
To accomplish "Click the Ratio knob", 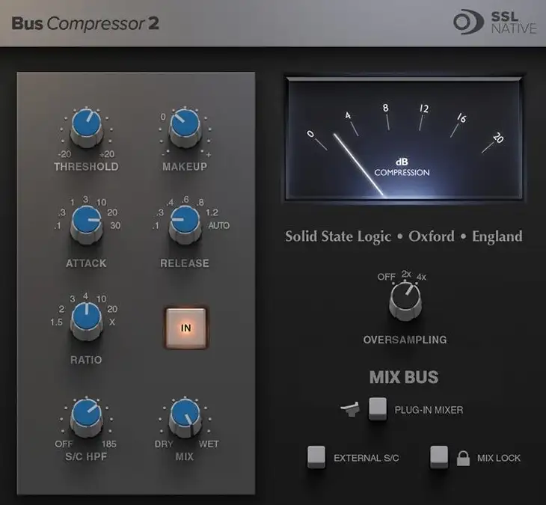I will click(x=86, y=320).
